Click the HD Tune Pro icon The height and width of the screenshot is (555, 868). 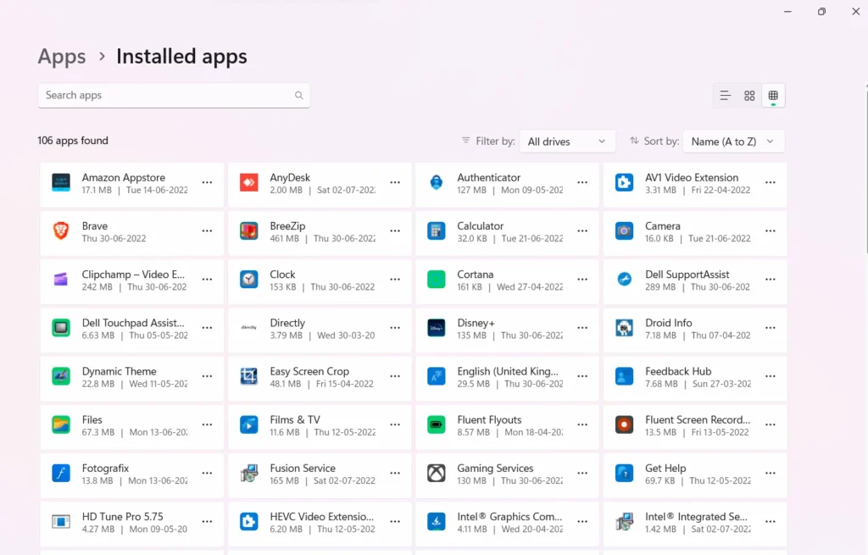(61, 521)
